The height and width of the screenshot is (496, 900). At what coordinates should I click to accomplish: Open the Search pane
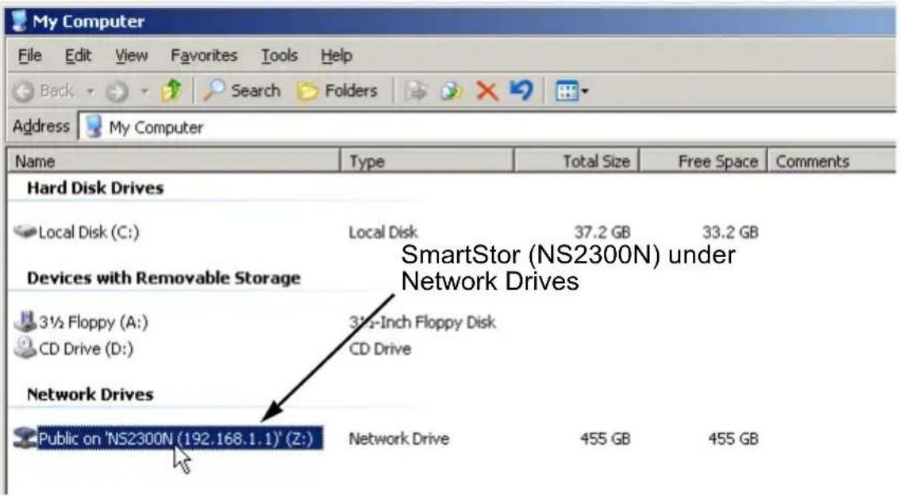coord(242,90)
